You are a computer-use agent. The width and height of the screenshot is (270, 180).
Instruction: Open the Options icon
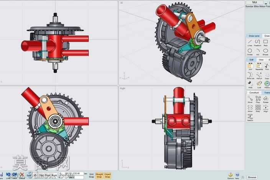(x=230, y=176)
